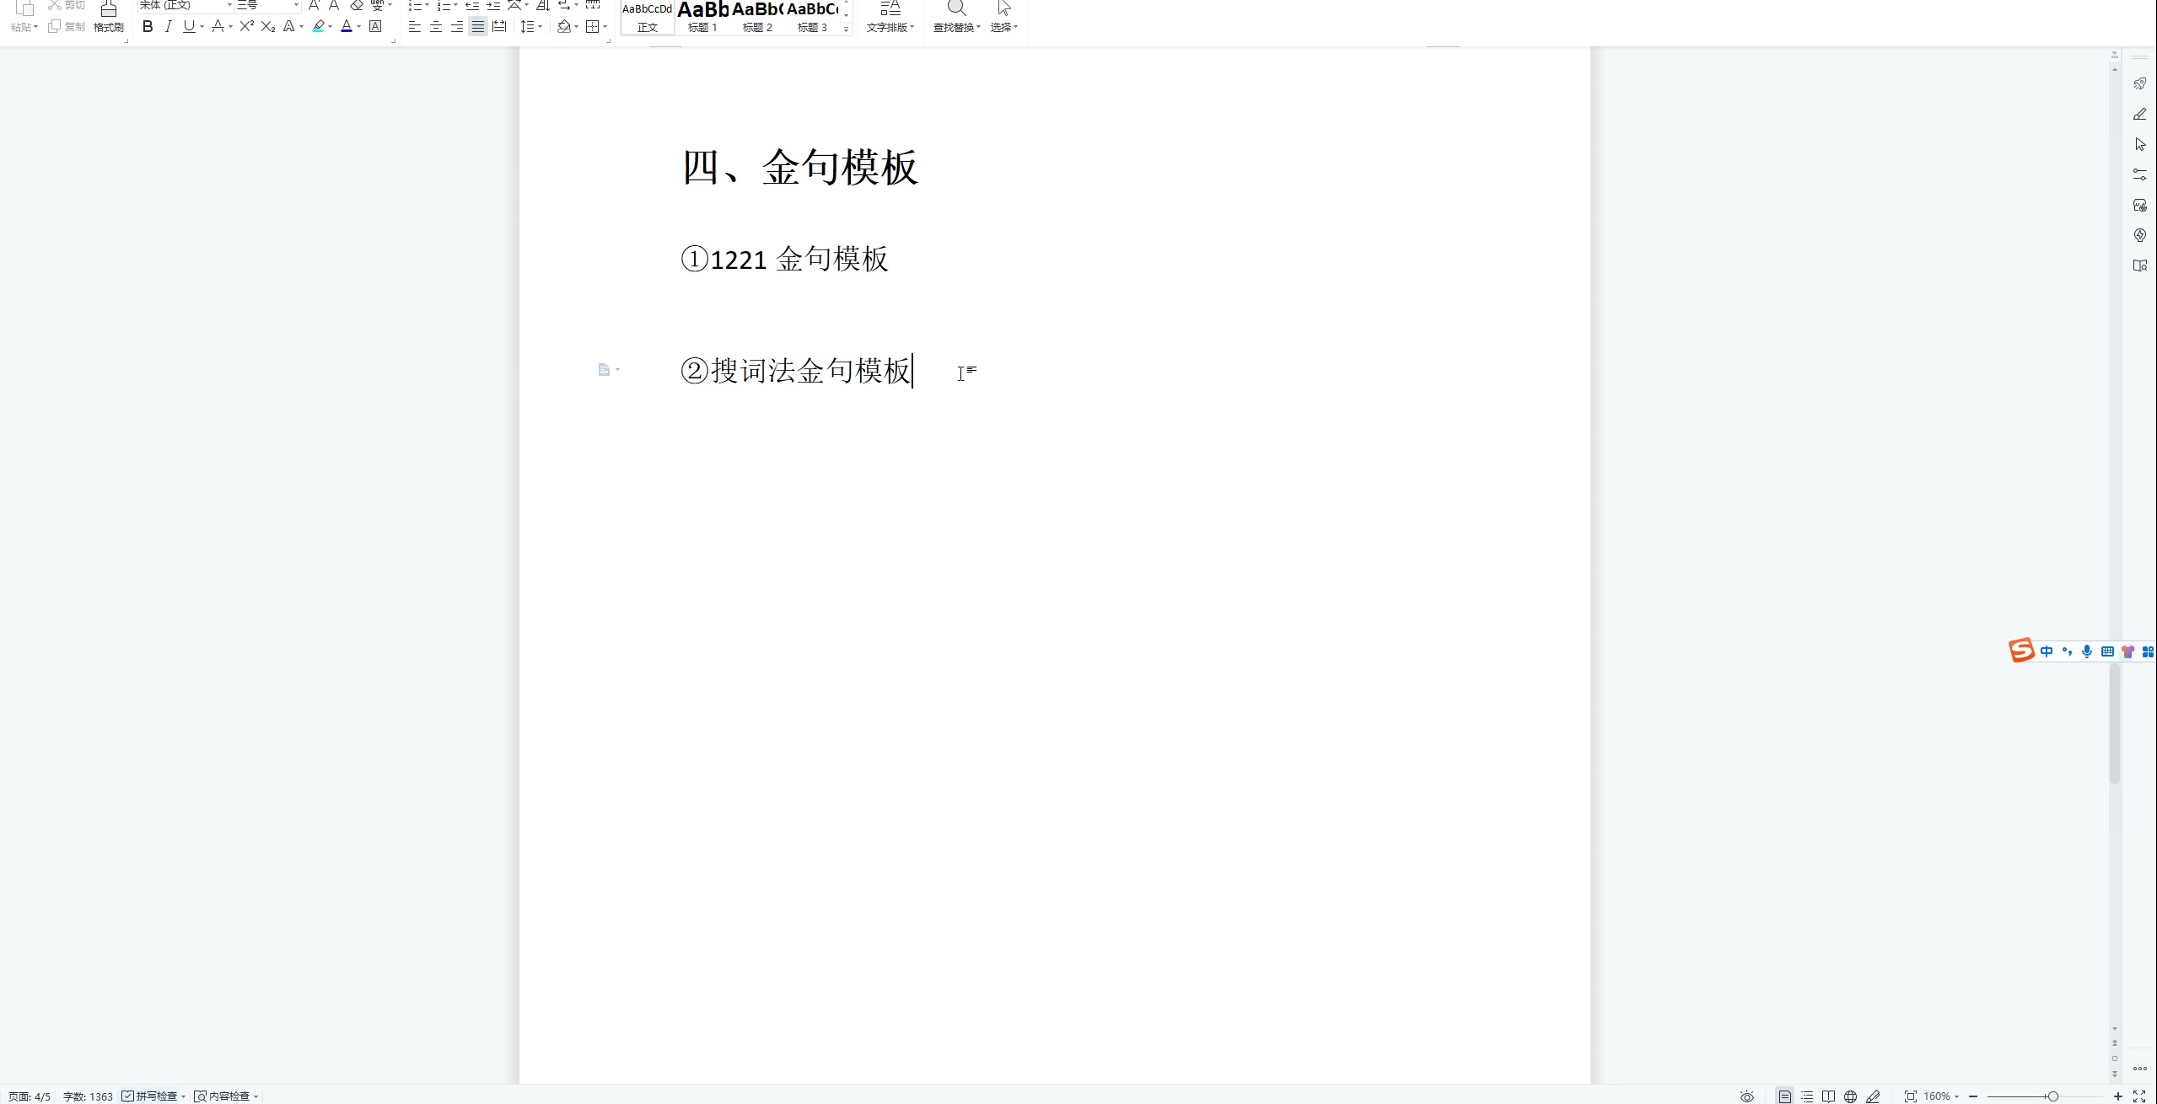Open the font name combo box 宋体 (正文)
Screen dimensions: 2157x1104
[186, 5]
